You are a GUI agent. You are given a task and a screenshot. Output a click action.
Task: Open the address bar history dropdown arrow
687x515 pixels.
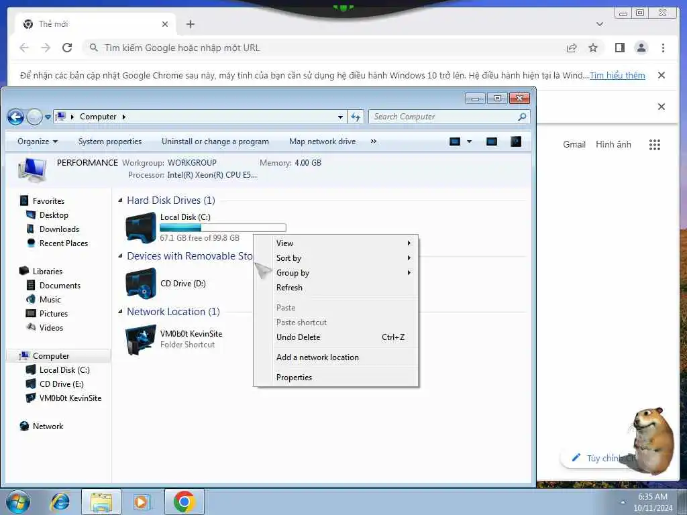tap(340, 117)
